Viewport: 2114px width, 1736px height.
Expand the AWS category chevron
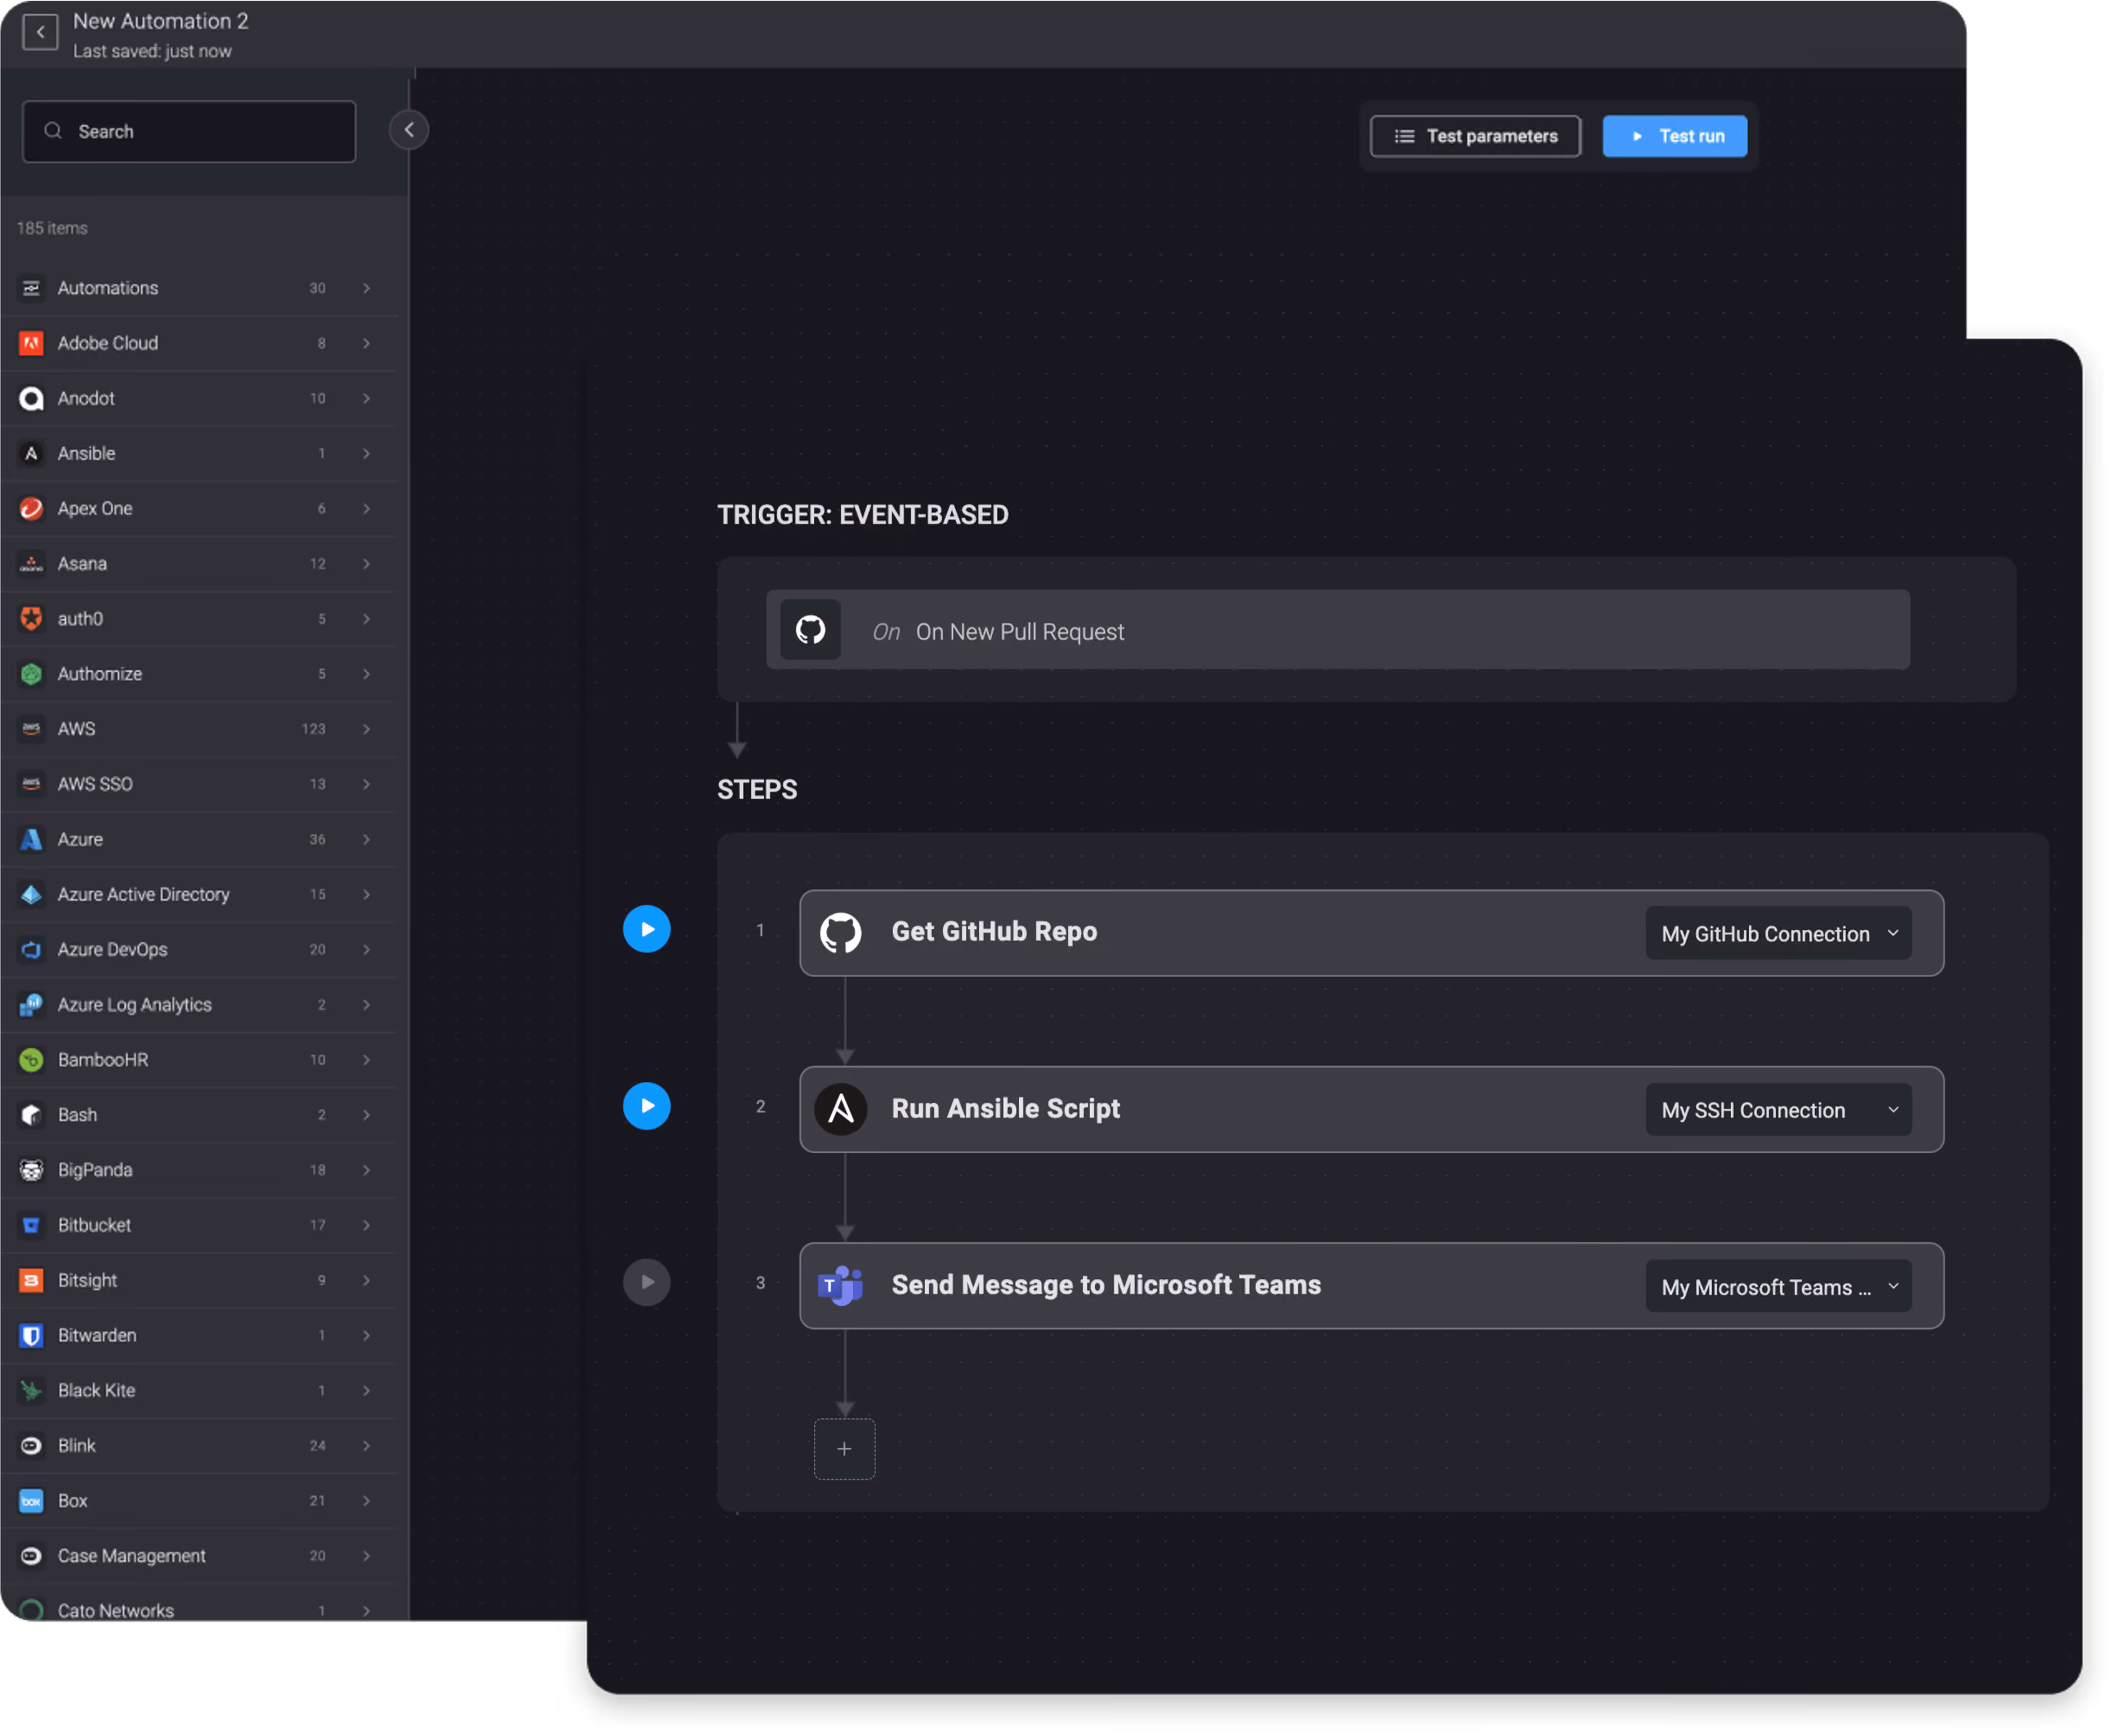pyautogui.click(x=367, y=729)
